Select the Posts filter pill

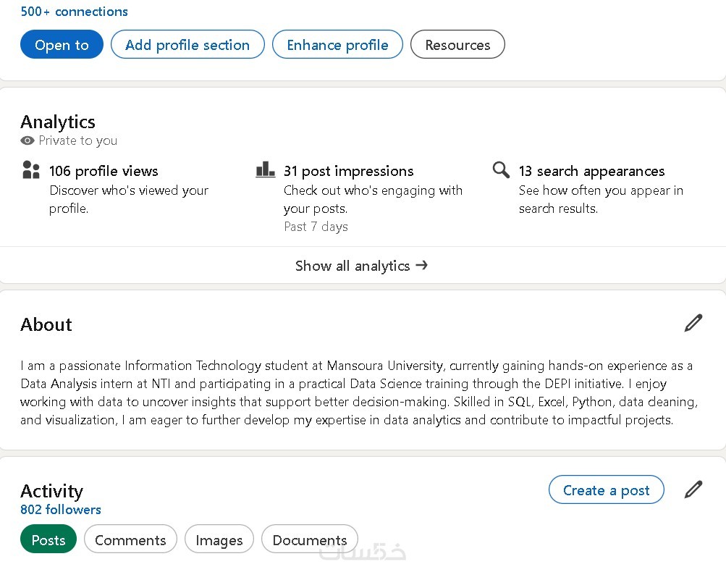[48, 539]
